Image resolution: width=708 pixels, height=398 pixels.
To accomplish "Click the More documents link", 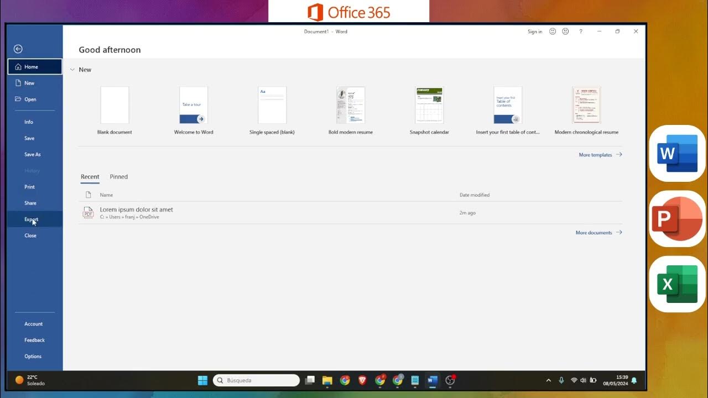I will (598, 233).
